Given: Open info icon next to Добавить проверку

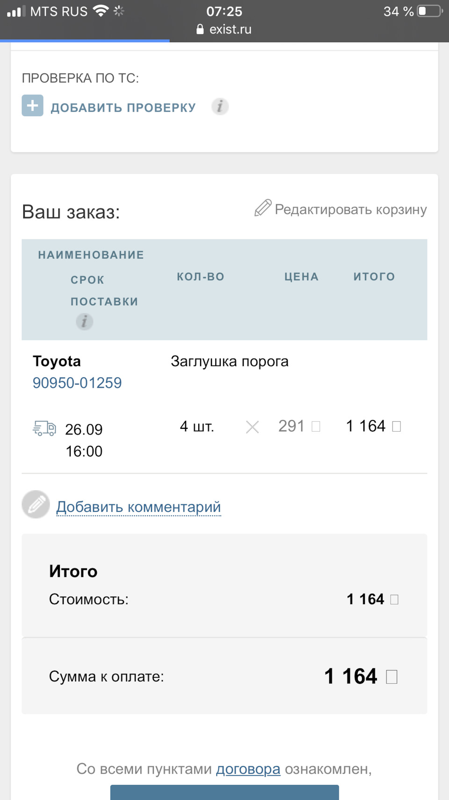Looking at the screenshot, I should [x=220, y=106].
